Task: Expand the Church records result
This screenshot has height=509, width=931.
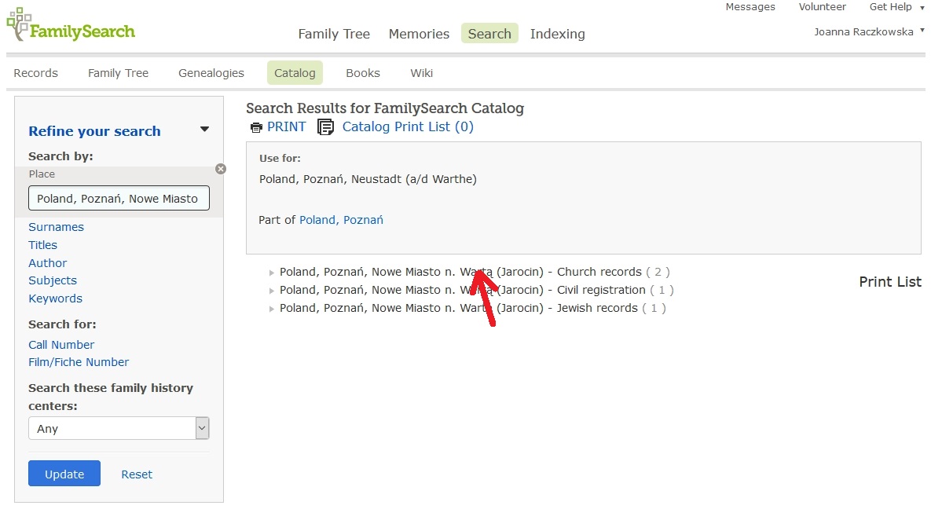Action: point(272,273)
